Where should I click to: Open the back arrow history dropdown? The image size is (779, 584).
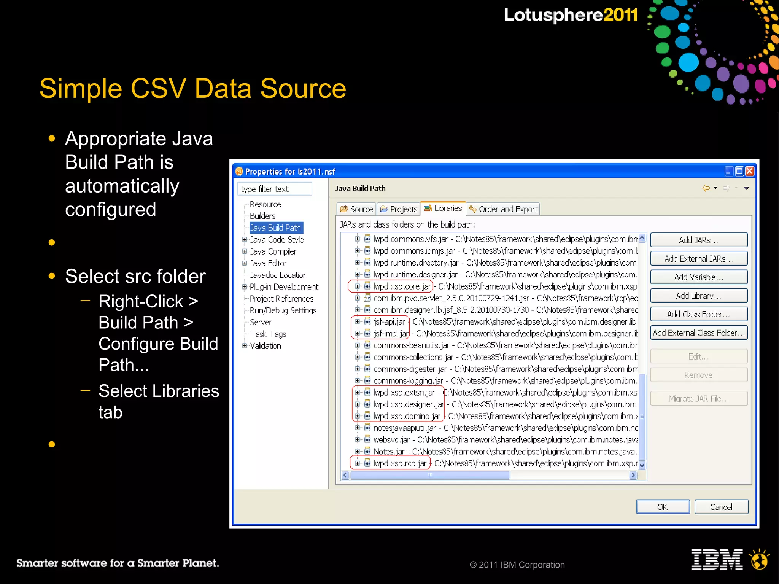(x=715, y=188)
